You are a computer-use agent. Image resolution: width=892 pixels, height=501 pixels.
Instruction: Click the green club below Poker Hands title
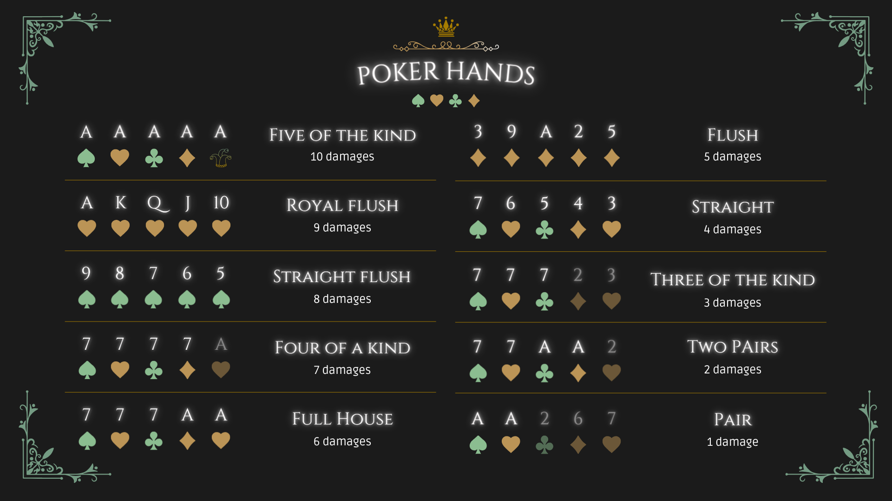455,101
